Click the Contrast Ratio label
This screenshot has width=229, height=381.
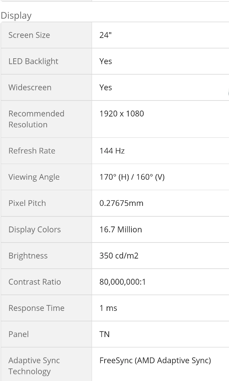35,282
